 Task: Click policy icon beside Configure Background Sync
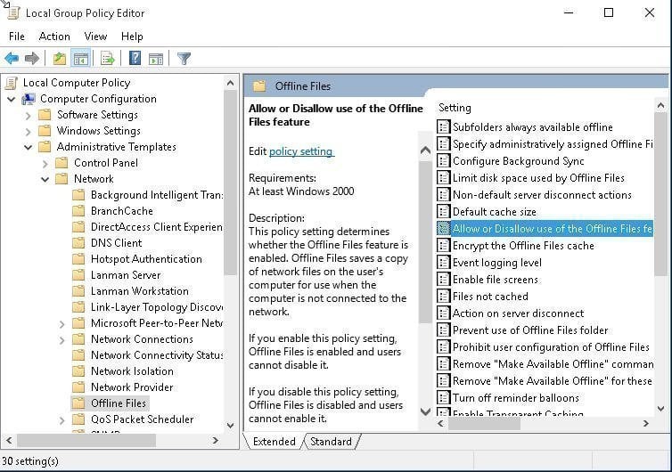[443, 160]
